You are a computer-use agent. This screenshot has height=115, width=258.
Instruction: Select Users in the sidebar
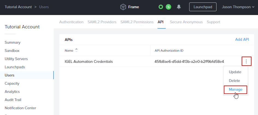tap(27, 75)
